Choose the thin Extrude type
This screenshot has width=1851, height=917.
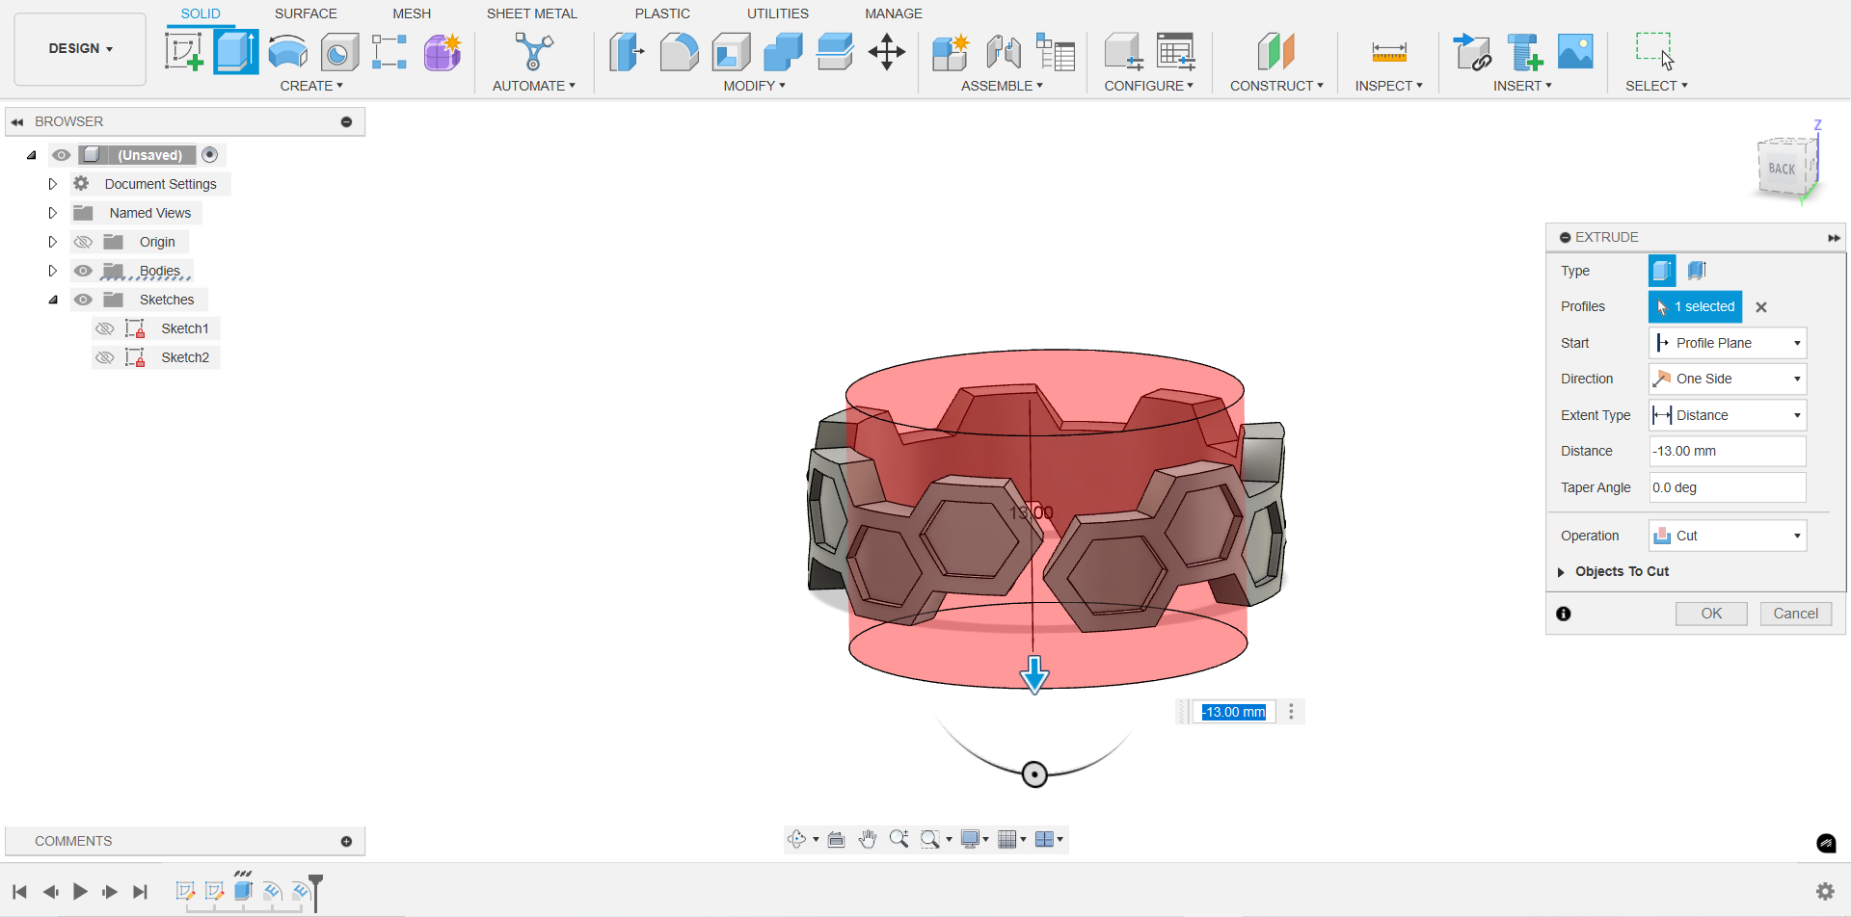click(1698, 271)
